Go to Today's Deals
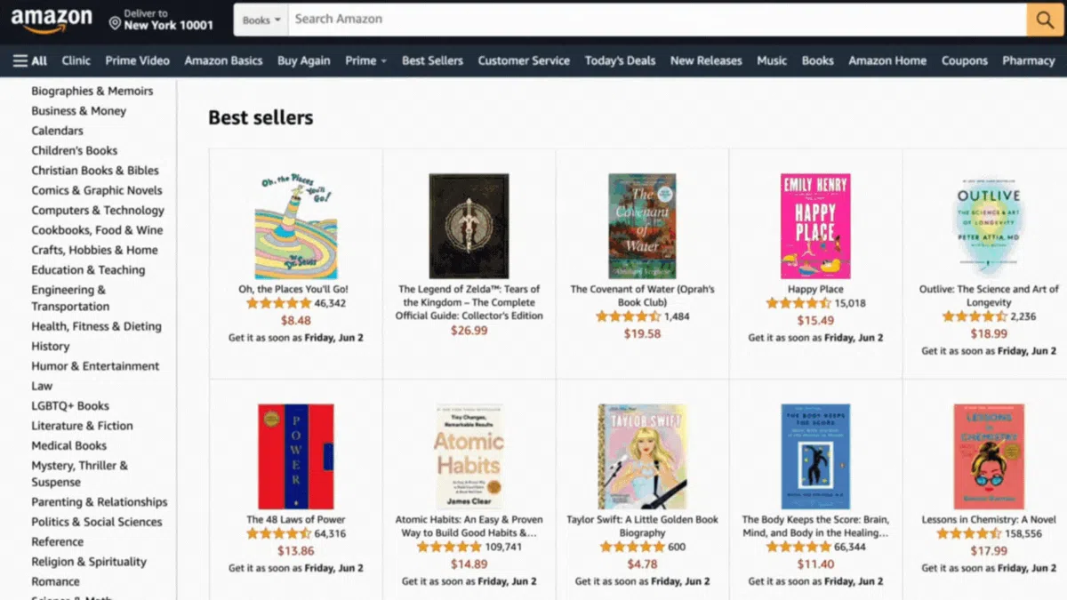Viewport: 1067px width, 600px height. click(620, 60)
